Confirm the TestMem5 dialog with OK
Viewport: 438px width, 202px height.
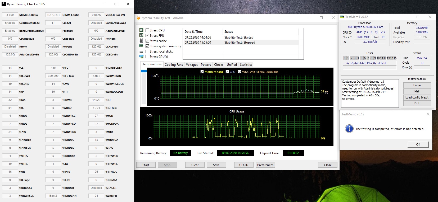418,144
